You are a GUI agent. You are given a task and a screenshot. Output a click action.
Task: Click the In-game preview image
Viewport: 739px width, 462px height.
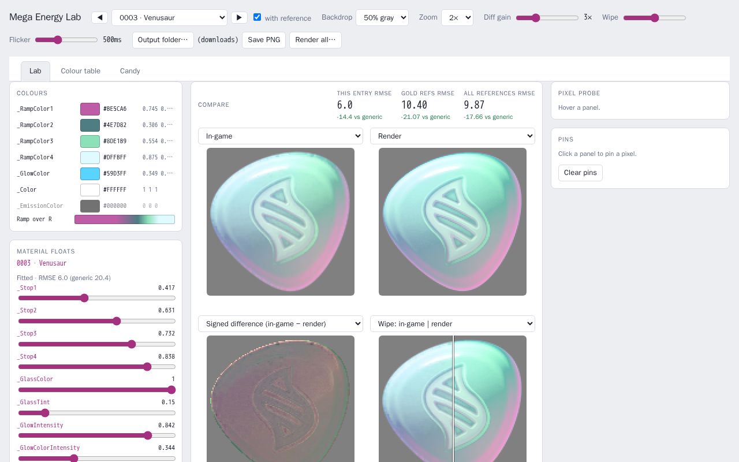coord(281,222)
